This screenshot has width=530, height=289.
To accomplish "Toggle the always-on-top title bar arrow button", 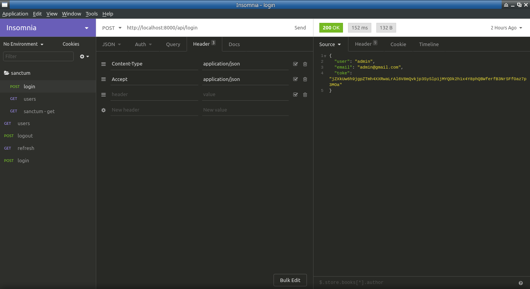I will tap(506, 5).
